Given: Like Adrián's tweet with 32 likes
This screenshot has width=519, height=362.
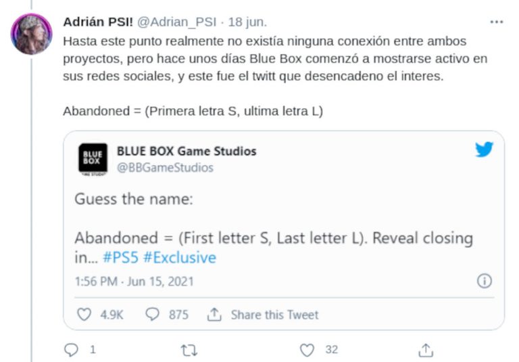Looking at the screenshot, I should (307, 350).
